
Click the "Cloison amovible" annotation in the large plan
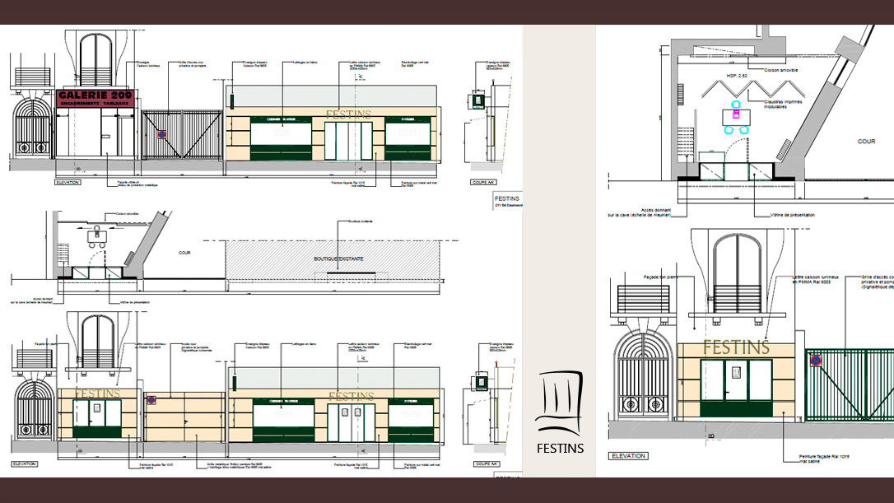point(780,70)
